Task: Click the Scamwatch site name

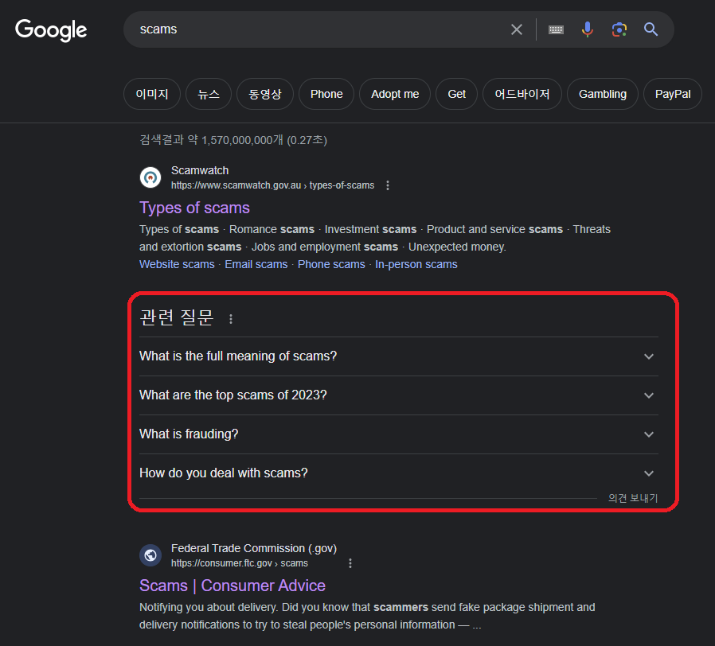Action: (x=200, y=170)
